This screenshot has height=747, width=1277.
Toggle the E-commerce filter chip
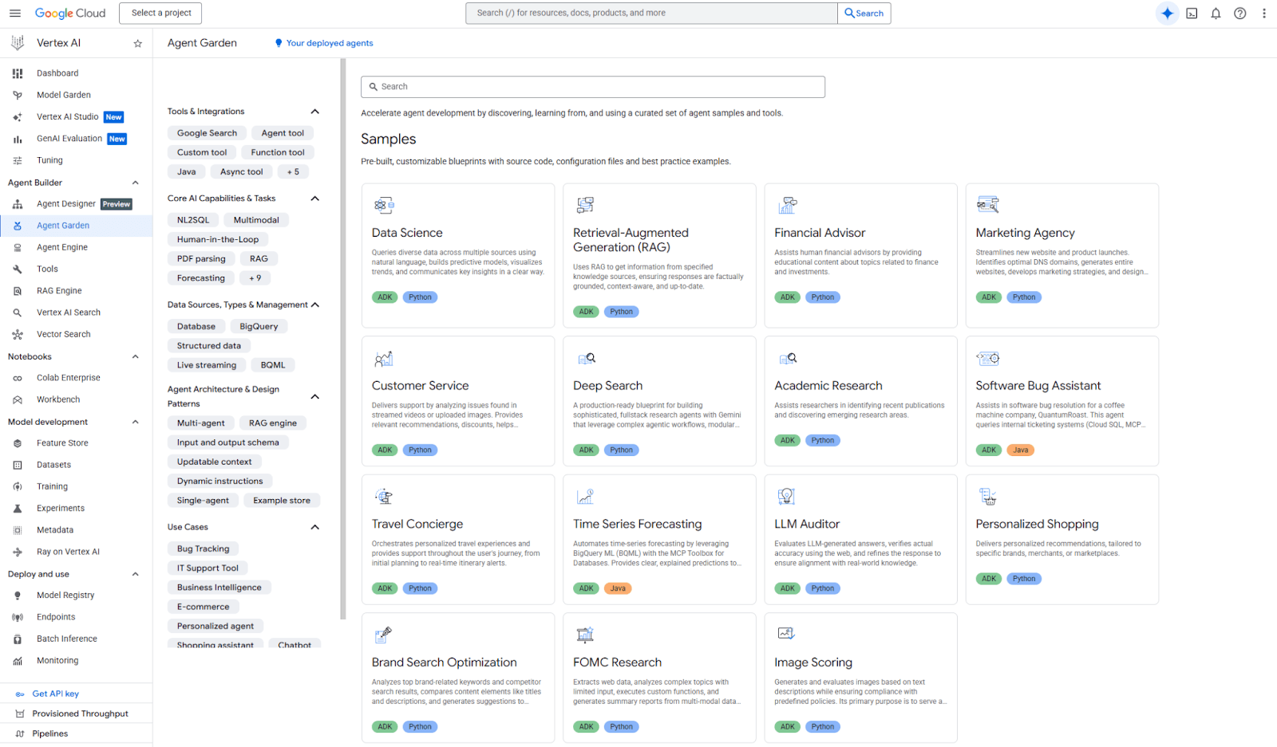[x=204, y=607]
